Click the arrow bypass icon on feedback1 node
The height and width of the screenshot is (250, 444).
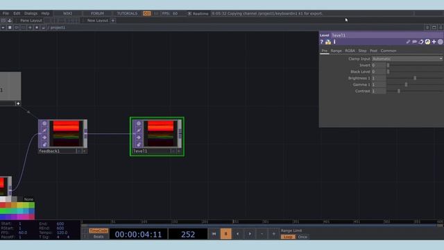click(44, 137)
